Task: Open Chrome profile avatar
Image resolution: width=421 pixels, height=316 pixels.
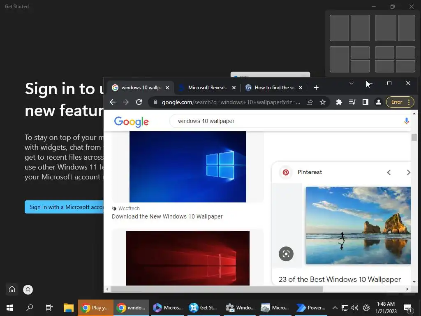Action: [378, 102]
